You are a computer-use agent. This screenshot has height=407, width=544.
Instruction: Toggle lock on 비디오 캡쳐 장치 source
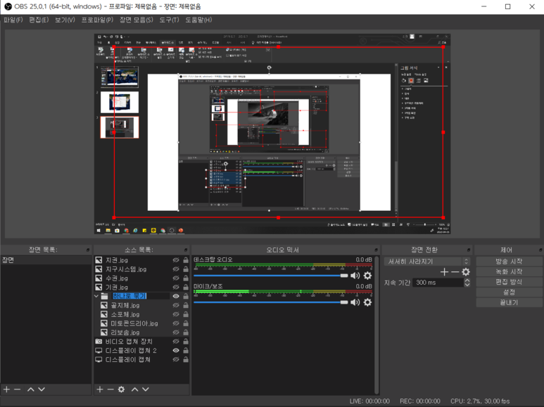coord(186,342)
